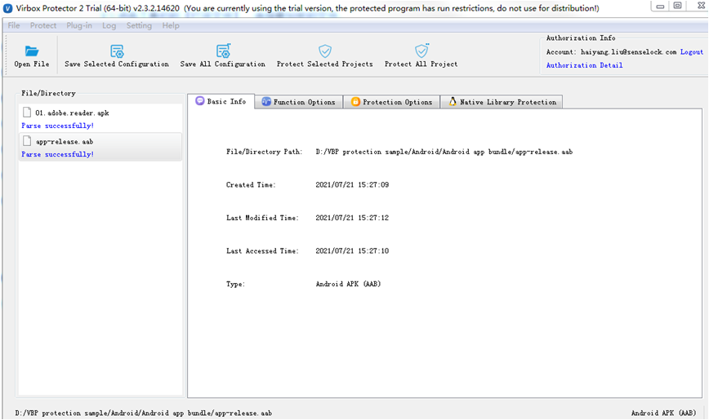Minimize the Virbox Protector window
709x420 pixels.
click(660, 6)
